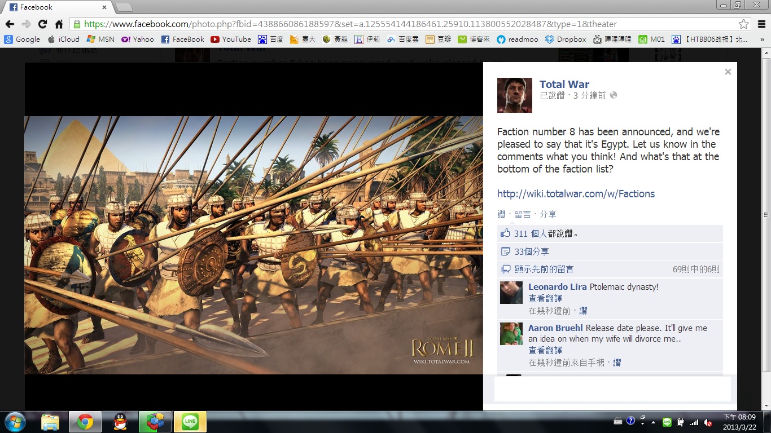The image size is (771, 433).
Task: Go to the browser home page
Action: pos(59,24)
